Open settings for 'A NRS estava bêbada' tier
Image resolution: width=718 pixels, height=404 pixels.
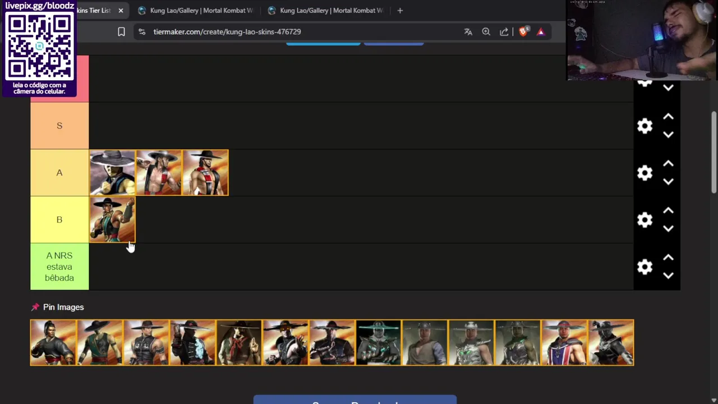coord(645,267)
